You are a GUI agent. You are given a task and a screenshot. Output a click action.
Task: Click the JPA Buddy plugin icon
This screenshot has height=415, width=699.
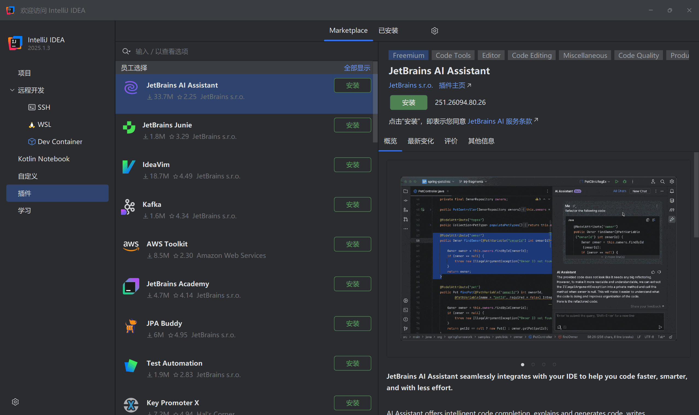click(x=131, y=326)
